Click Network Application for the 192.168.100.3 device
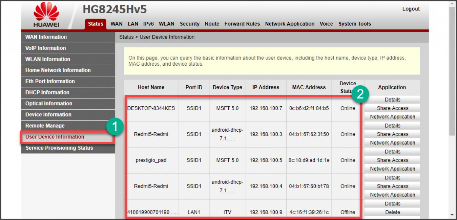457x220 pixels. click(x=392, y=143)
